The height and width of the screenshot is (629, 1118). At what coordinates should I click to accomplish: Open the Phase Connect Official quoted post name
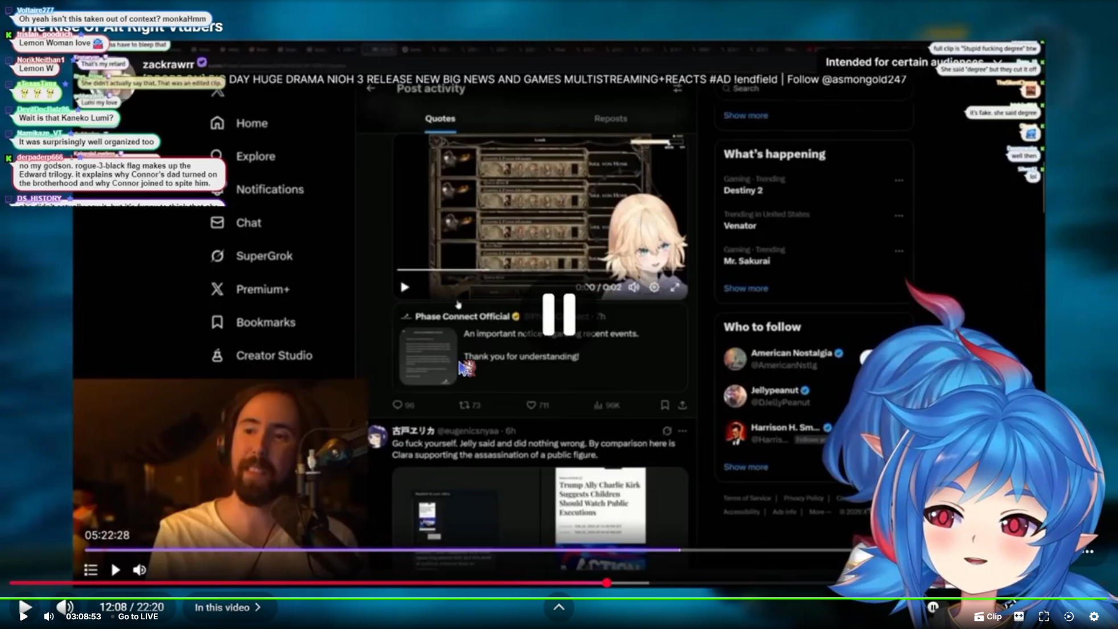click(x=462, y=316)
